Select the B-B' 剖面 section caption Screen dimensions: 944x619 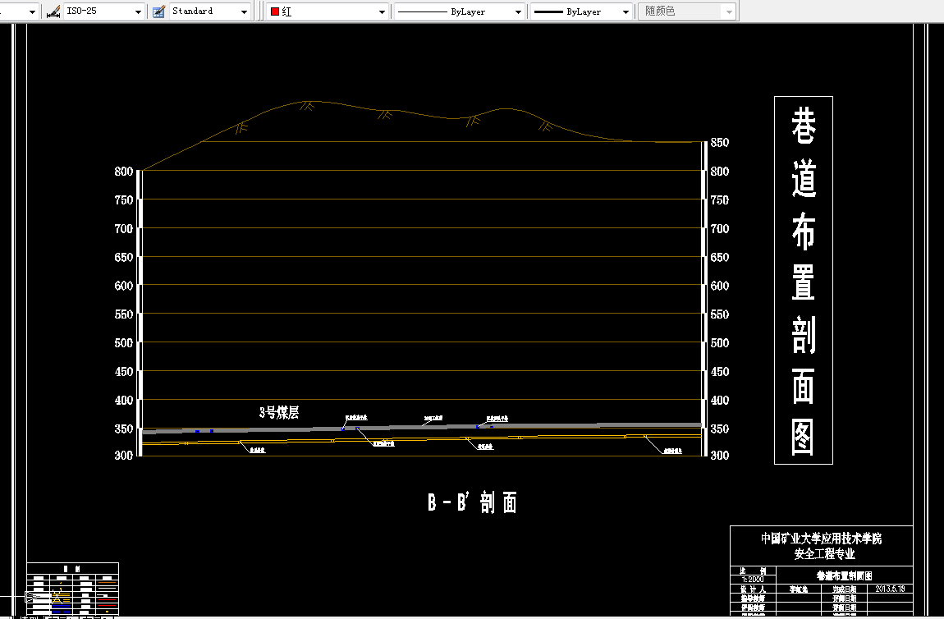[x=473, y=502]
